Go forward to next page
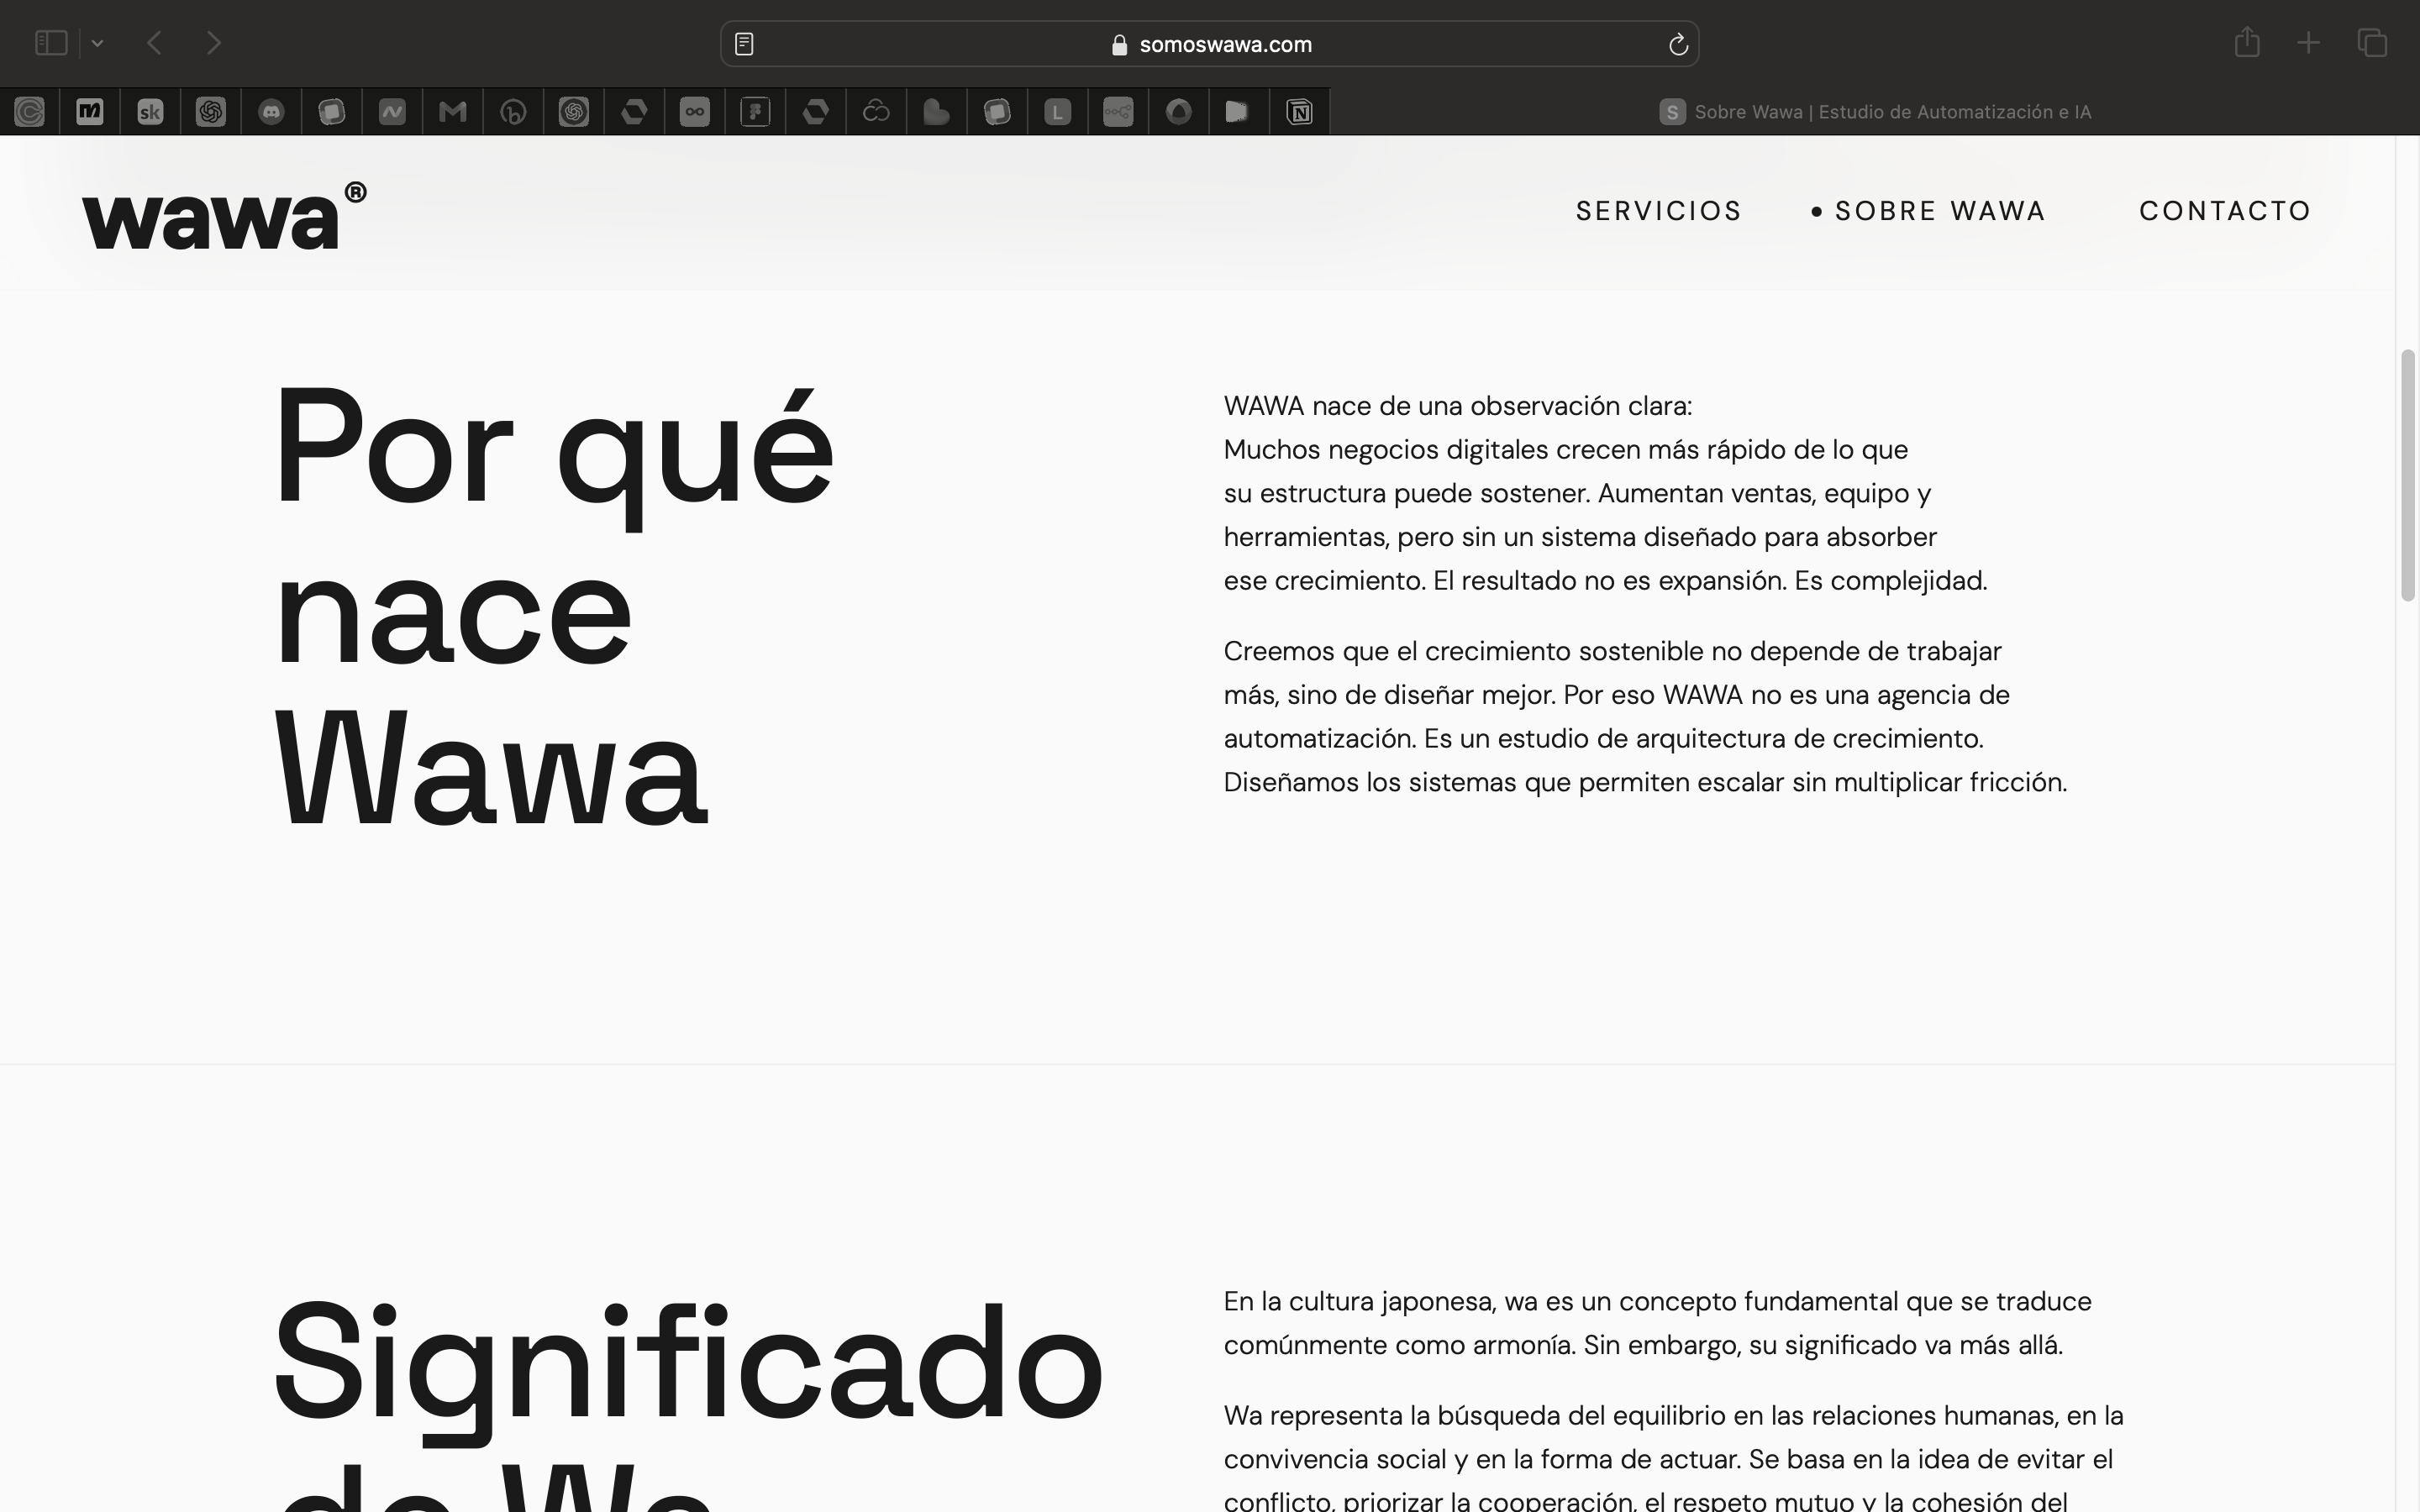The image size is (2420, 1512). point(213,43)
